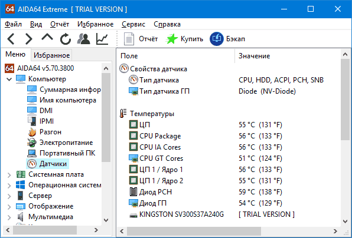The height and width of the screenshot is (238, 352).
Task: Generate a report with Отчёт button
Action: 141,39
